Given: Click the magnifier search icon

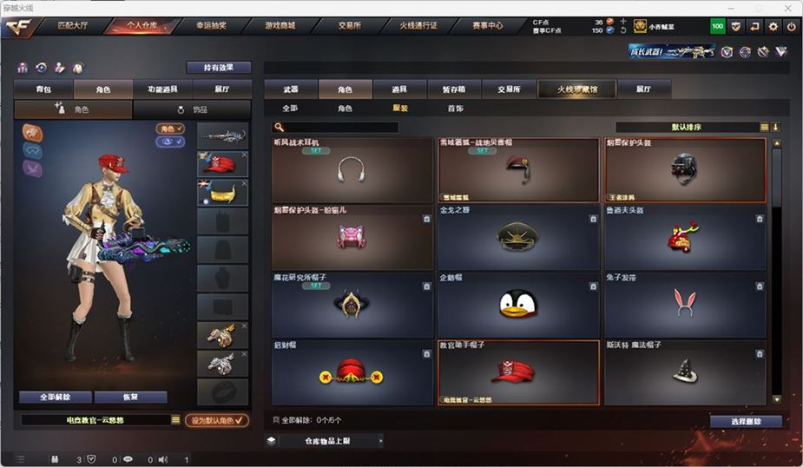Looking at the screenshot, I should point(280,127).
